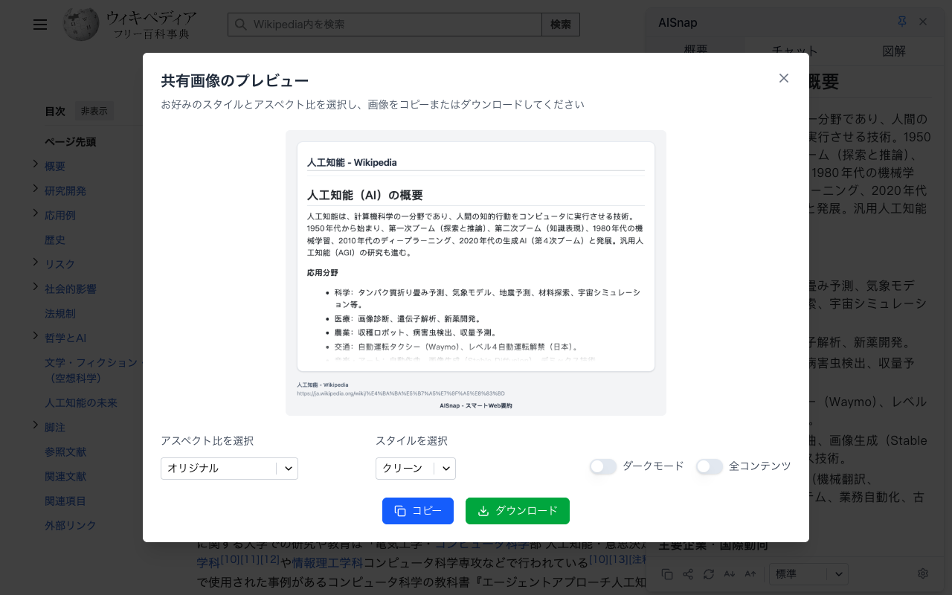Expand the 哲学とAI section chevron
The height and width of the screenshot is (595, 952).
coord(35,337)
